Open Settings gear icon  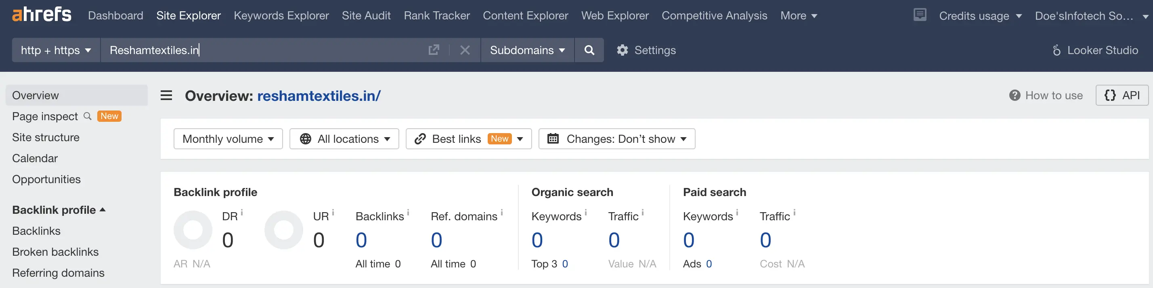click(x=622, y=50)
